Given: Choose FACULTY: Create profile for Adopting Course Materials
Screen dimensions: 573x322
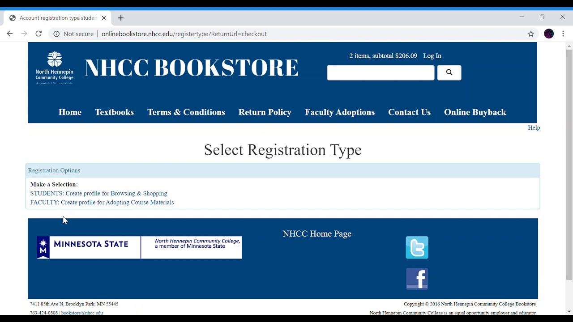Looking at the screenshot, I should coord(102,202).
